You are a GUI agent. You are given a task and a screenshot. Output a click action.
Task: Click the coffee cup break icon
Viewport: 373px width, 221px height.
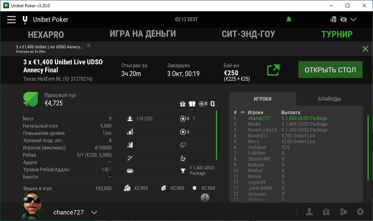tap(183, 158)
